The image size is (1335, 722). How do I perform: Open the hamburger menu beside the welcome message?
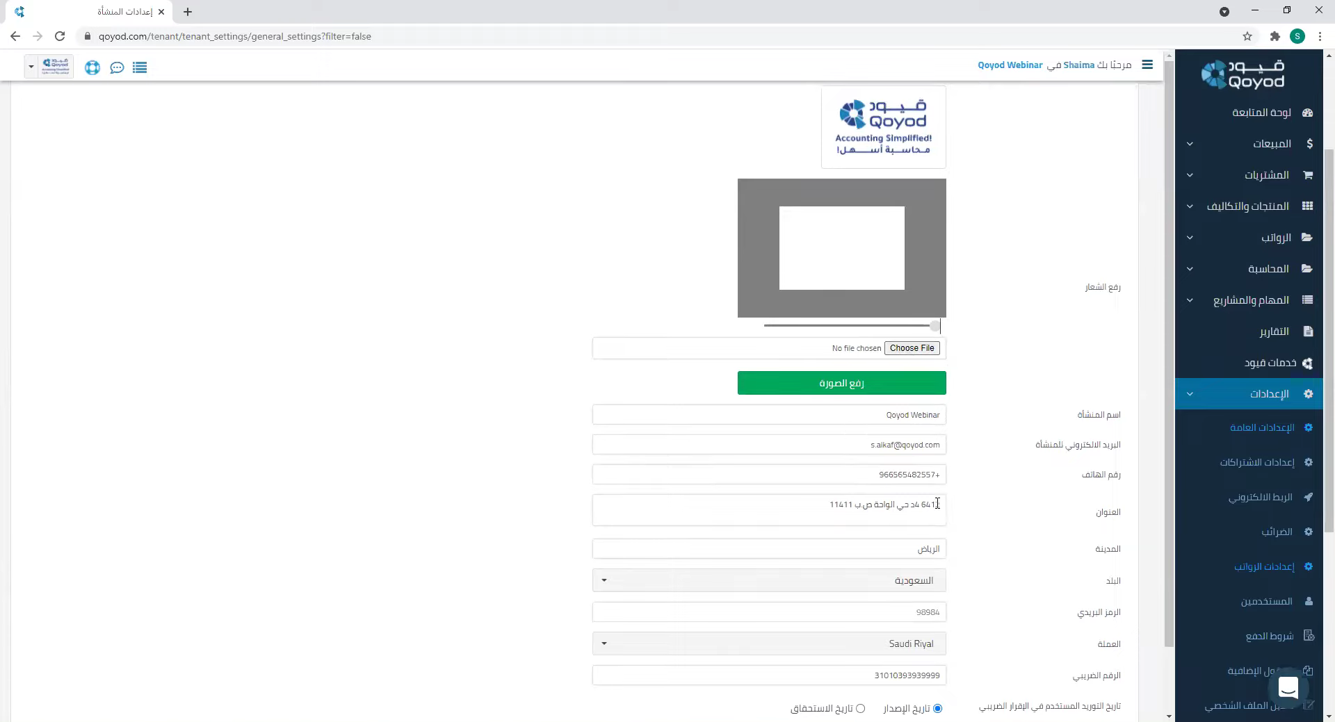point(1147,65)
